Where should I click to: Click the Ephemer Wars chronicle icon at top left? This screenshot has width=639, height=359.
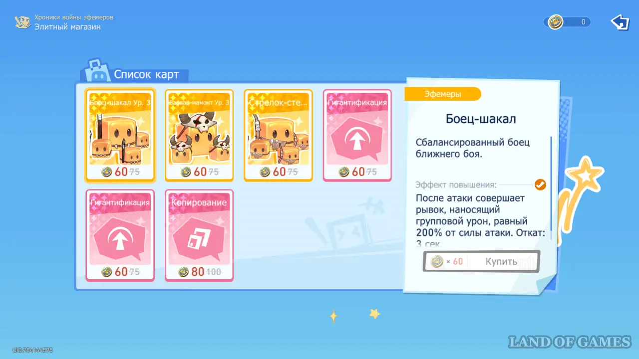coord(22,22)
